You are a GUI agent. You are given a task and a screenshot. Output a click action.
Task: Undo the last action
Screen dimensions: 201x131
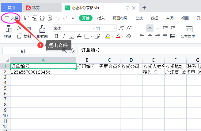57,18
